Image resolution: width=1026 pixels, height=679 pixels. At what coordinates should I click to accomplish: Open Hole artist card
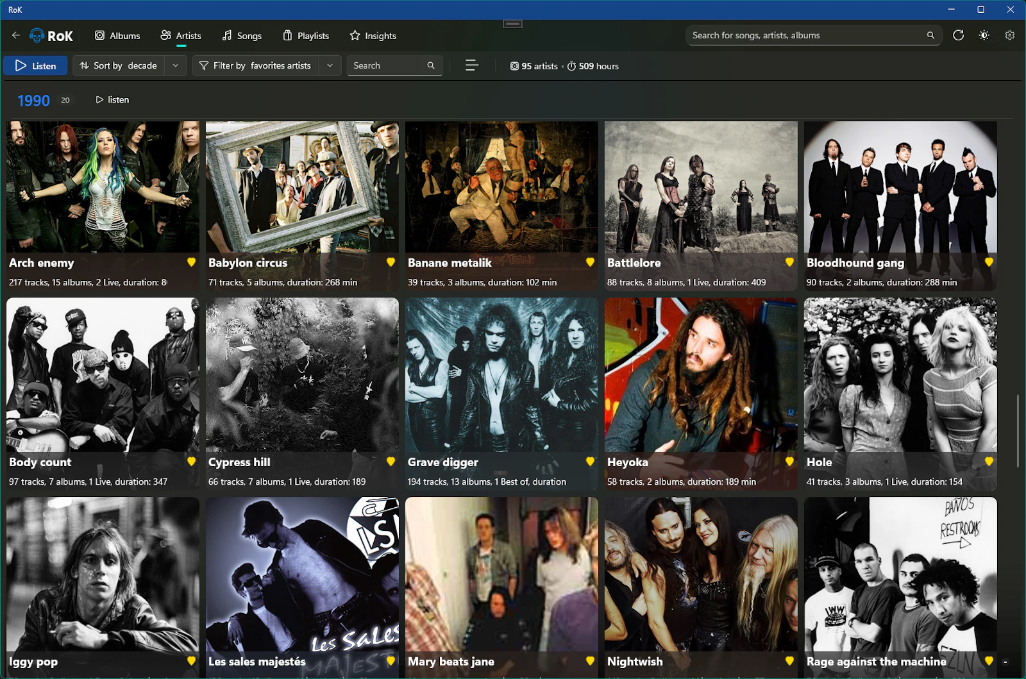900,394
